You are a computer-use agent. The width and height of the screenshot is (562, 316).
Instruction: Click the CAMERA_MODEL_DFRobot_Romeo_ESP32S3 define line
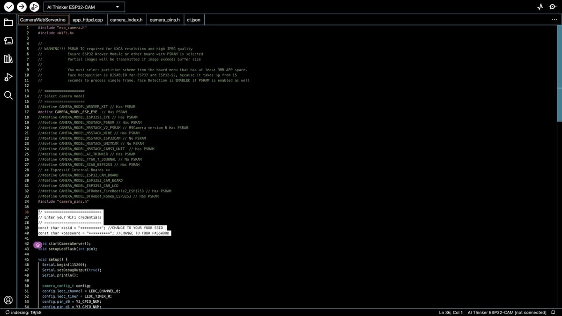coord(98,196)
